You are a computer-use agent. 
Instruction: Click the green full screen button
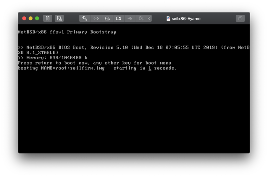pos(37,18)
